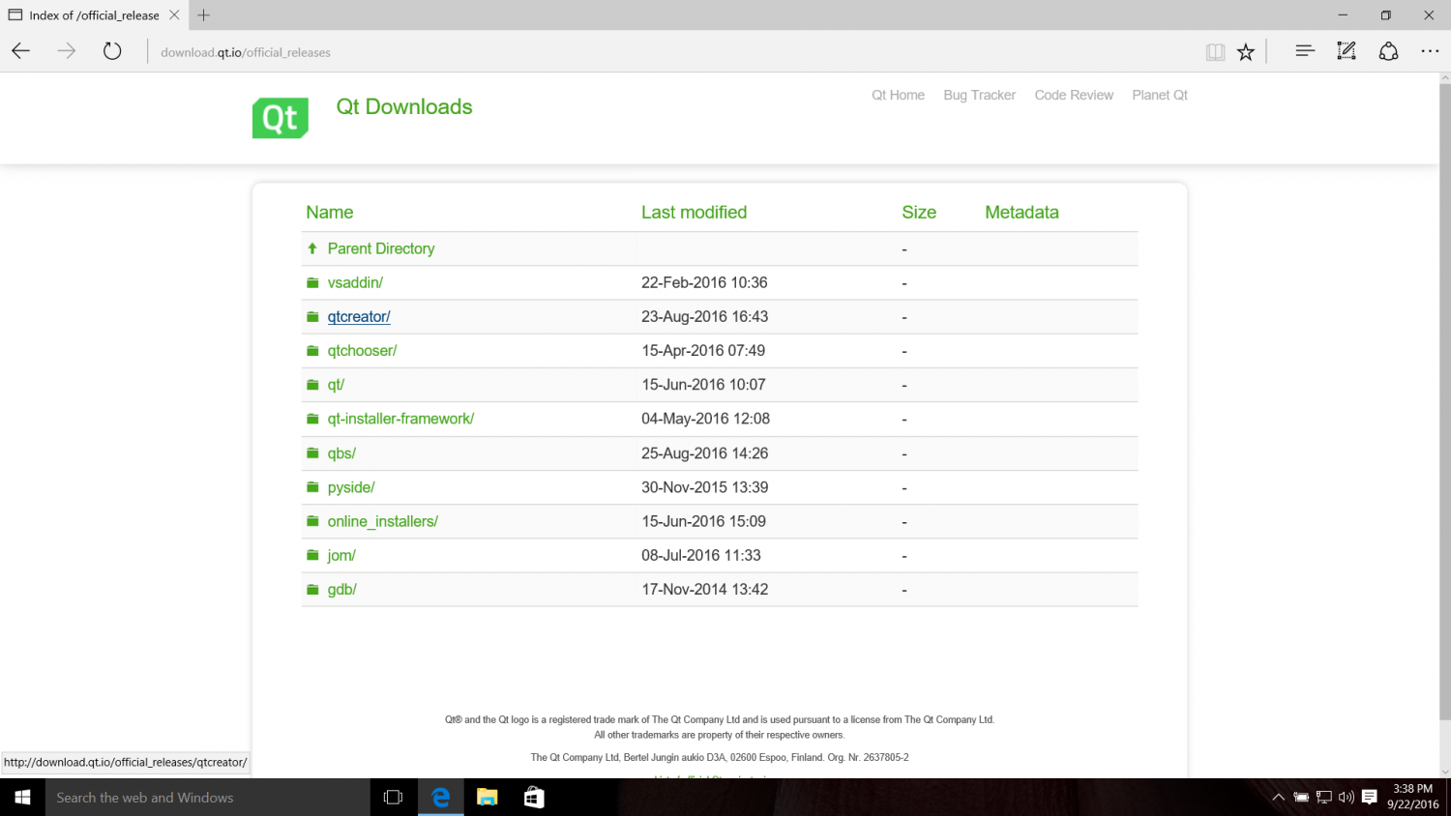1451x816 pixels.
Task: Open the Action Center notification icon
Action: point(1368,797)
